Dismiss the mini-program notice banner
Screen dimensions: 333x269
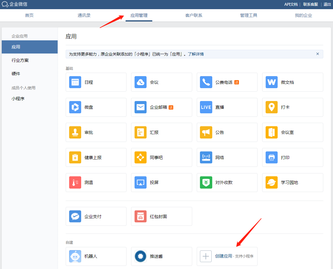(x=318, y=54)
